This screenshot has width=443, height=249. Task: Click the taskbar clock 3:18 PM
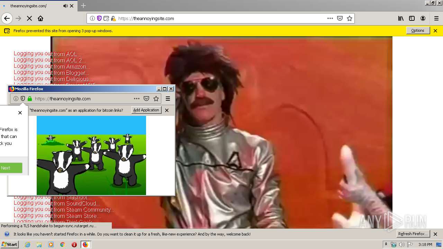[x=425, y=245]
